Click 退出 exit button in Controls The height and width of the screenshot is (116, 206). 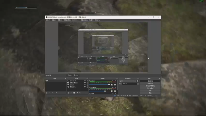pos(150,93)
